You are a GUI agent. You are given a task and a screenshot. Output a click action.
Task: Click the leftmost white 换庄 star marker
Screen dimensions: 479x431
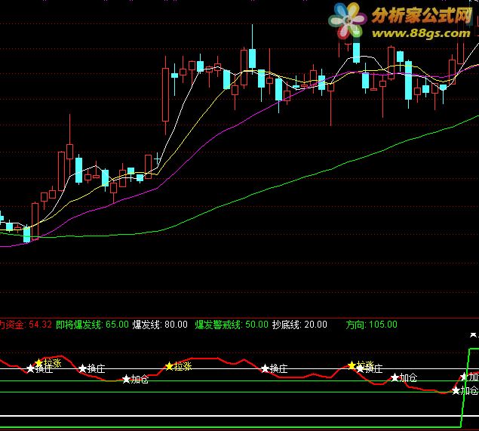(x=30, y=368)
